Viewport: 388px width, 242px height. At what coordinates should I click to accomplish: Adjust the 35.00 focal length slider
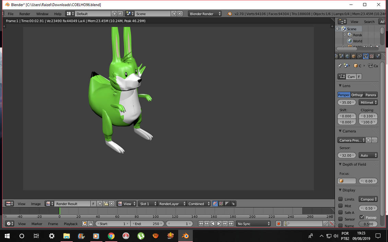[346, 102]
